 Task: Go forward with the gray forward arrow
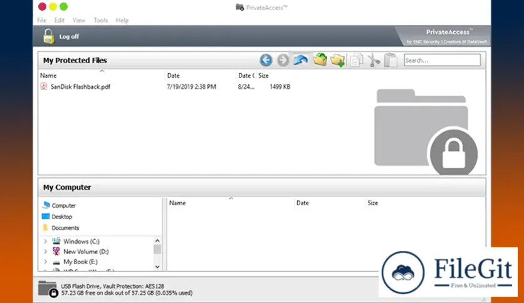(283, 60)
